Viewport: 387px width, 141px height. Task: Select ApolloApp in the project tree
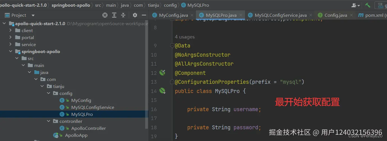point(76,135)
